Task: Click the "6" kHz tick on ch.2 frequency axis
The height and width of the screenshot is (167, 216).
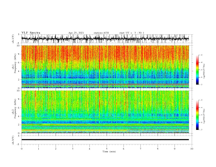Action: pyautogui.click(x=19, y=108)
